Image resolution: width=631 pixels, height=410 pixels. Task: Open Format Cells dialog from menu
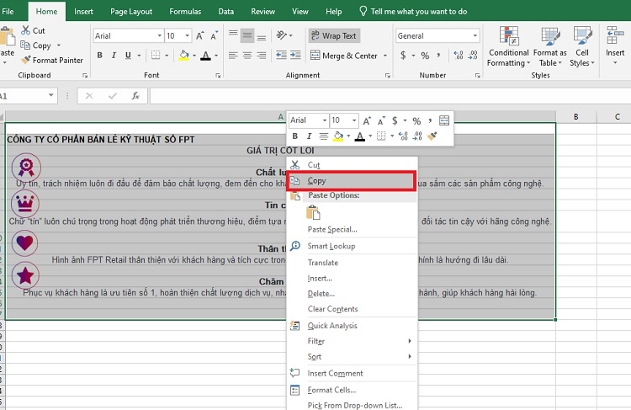point(331,390)
